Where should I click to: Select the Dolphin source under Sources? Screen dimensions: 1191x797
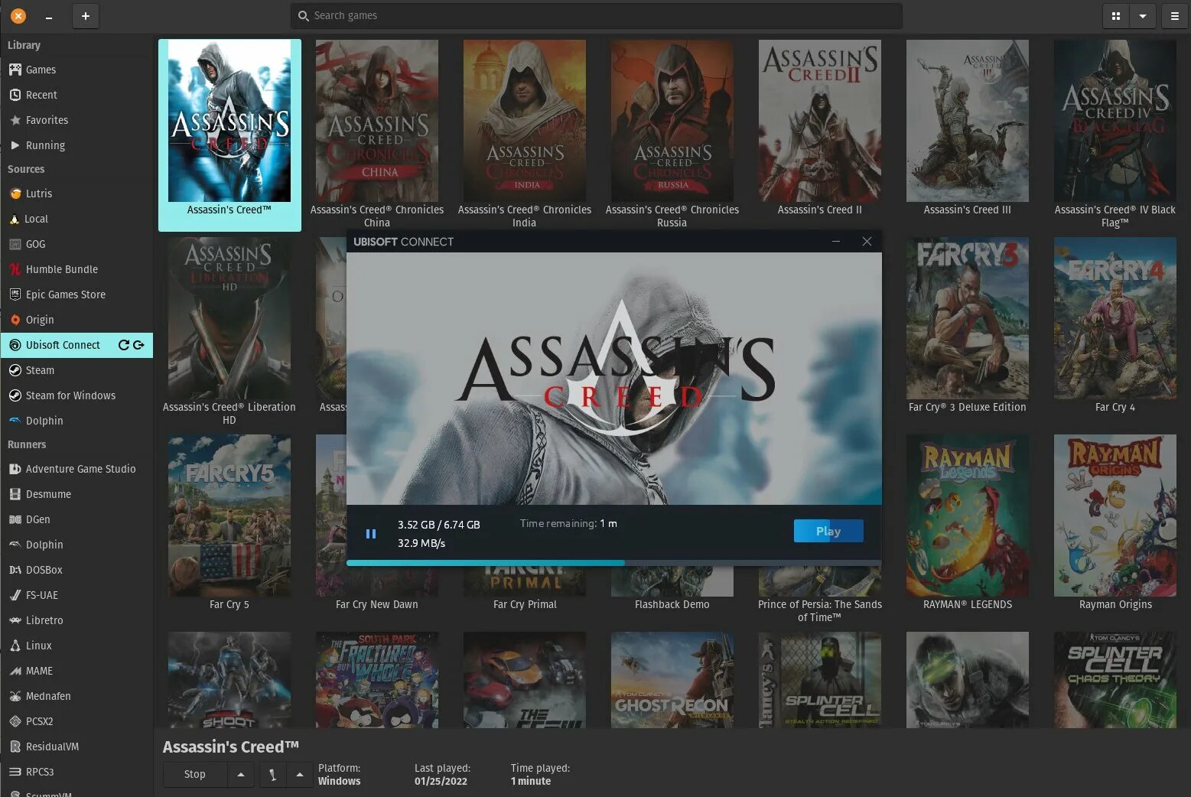[x=76, y=421]
